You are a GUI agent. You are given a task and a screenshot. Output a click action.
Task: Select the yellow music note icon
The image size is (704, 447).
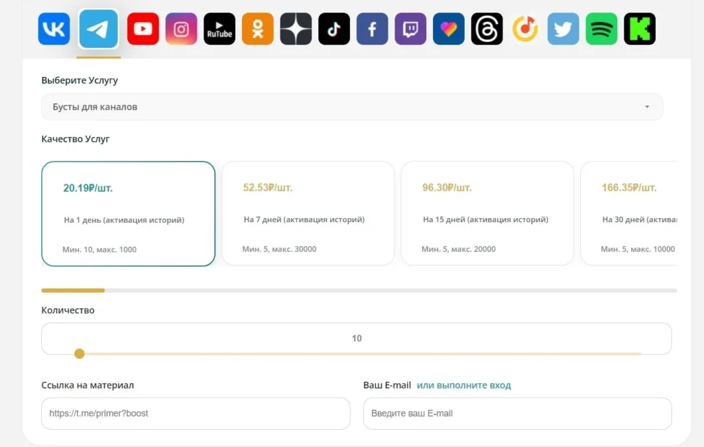(x=525, y=29)
